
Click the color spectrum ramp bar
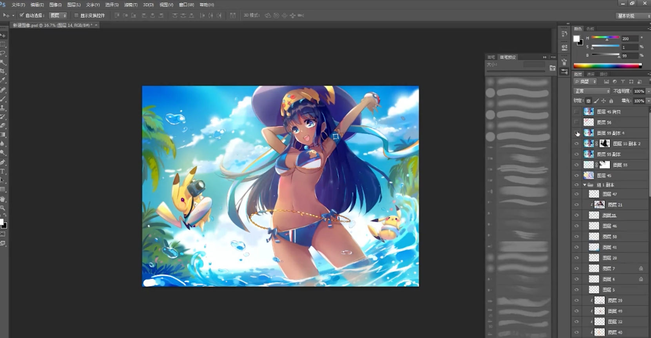coord(607,66)
